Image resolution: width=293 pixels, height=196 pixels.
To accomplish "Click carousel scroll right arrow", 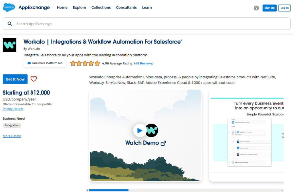I will (282, 190).
